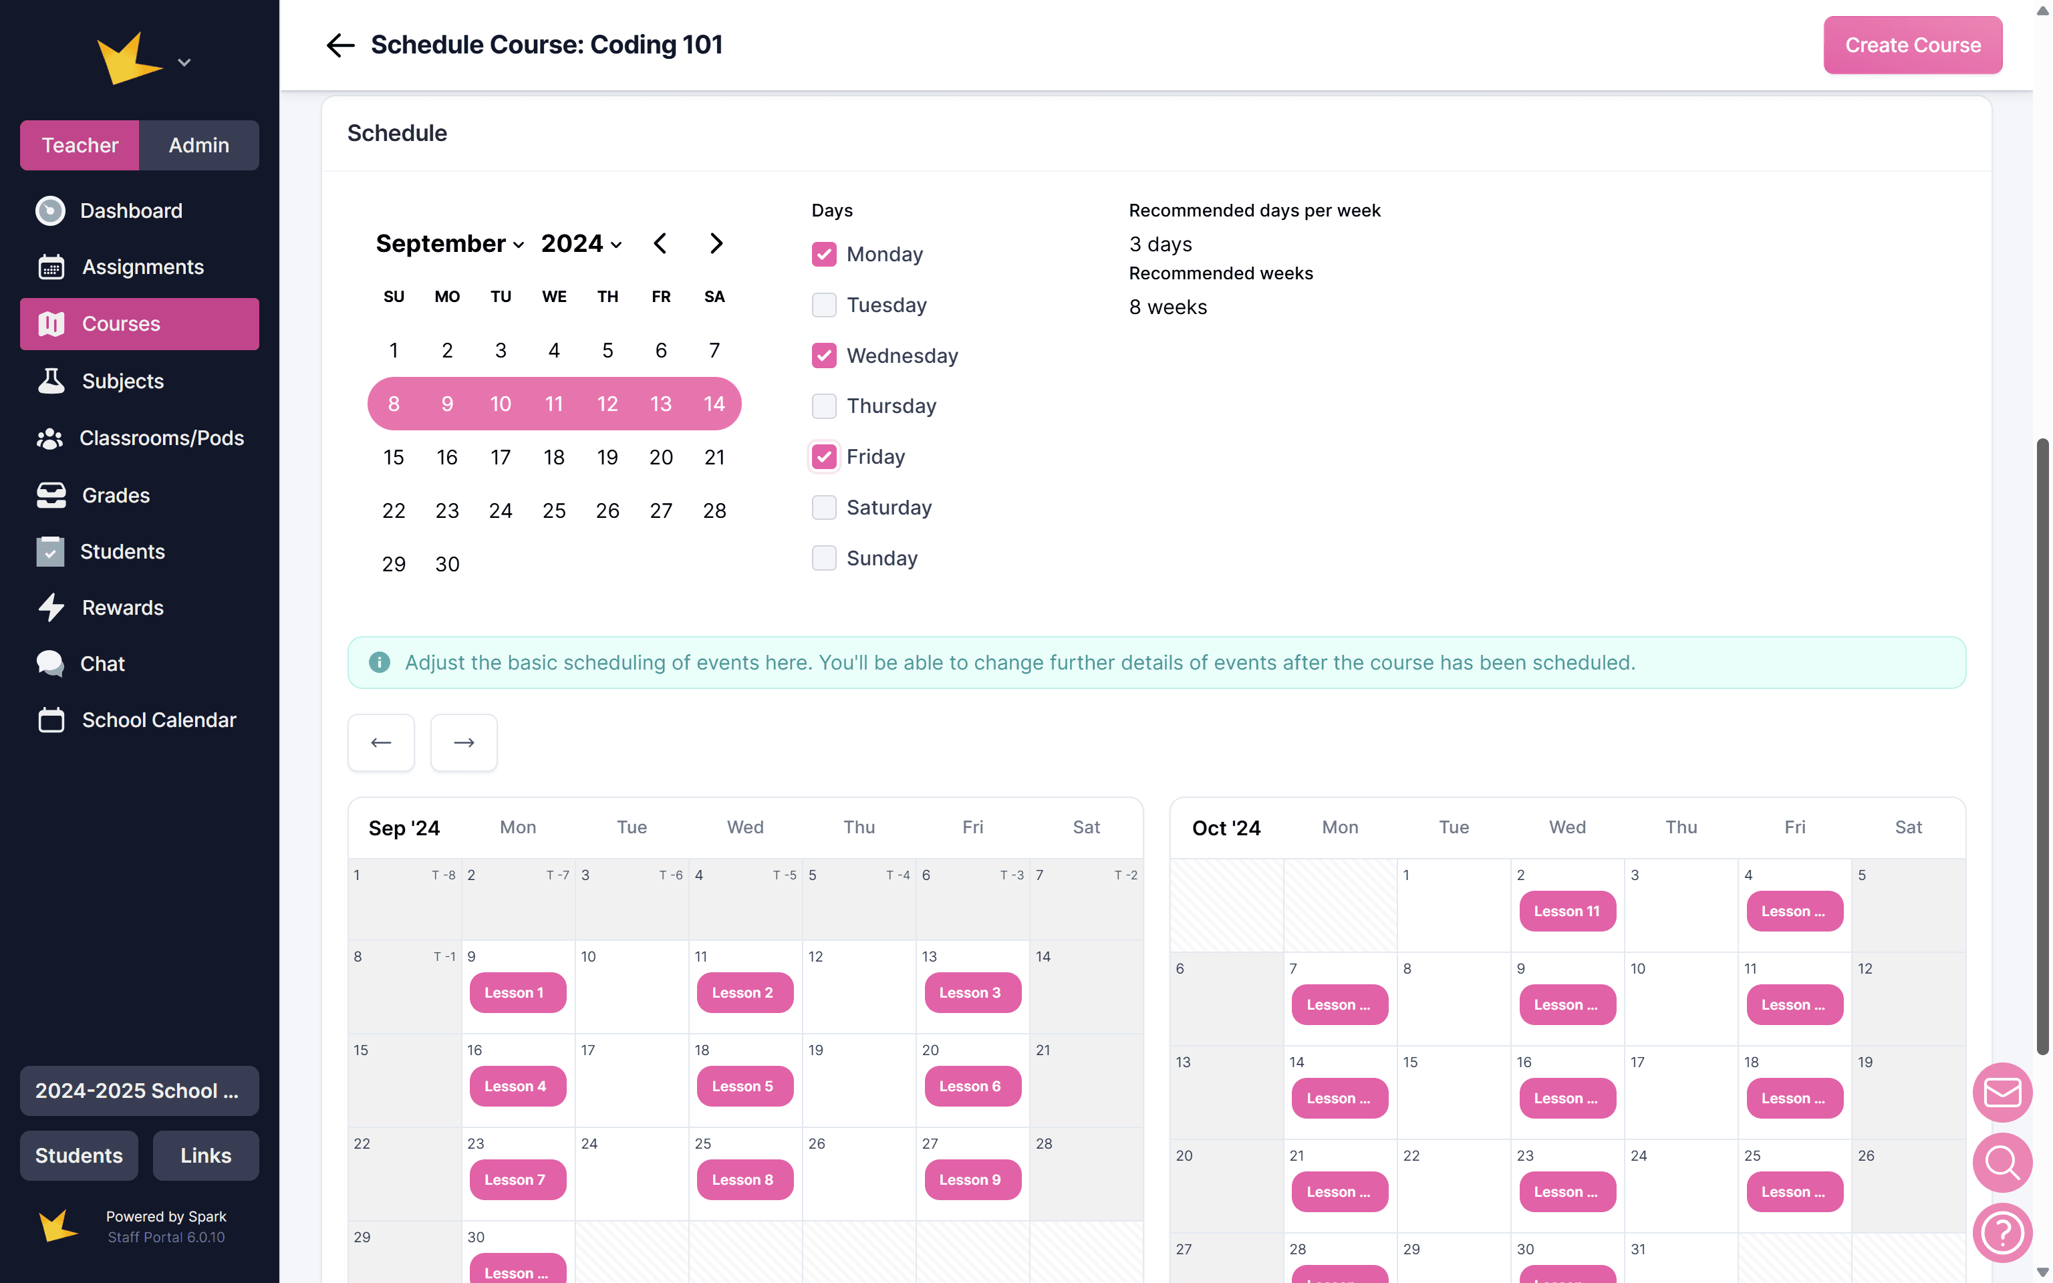Enable the Tuesday checkbox
The image size is (2053, 1283).
824,305
